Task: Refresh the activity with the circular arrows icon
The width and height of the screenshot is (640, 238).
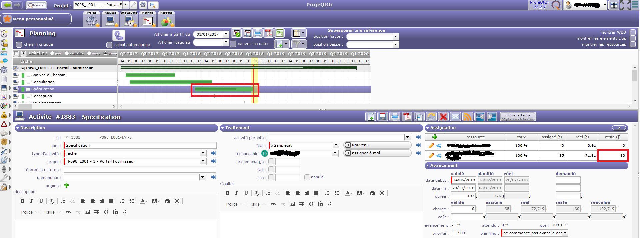Action: coord(431,117)
